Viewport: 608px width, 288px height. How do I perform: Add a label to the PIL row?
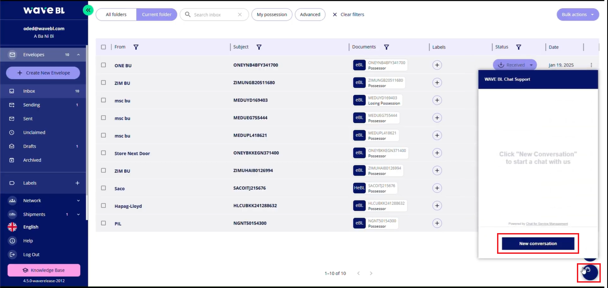(x=437, y=223)
